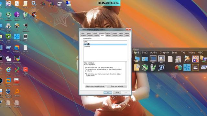Image resolution: width=207 pixels, height=116 pixels.
Task: Cancel the CLaunch Options dialog
Action: click(117, 92)
